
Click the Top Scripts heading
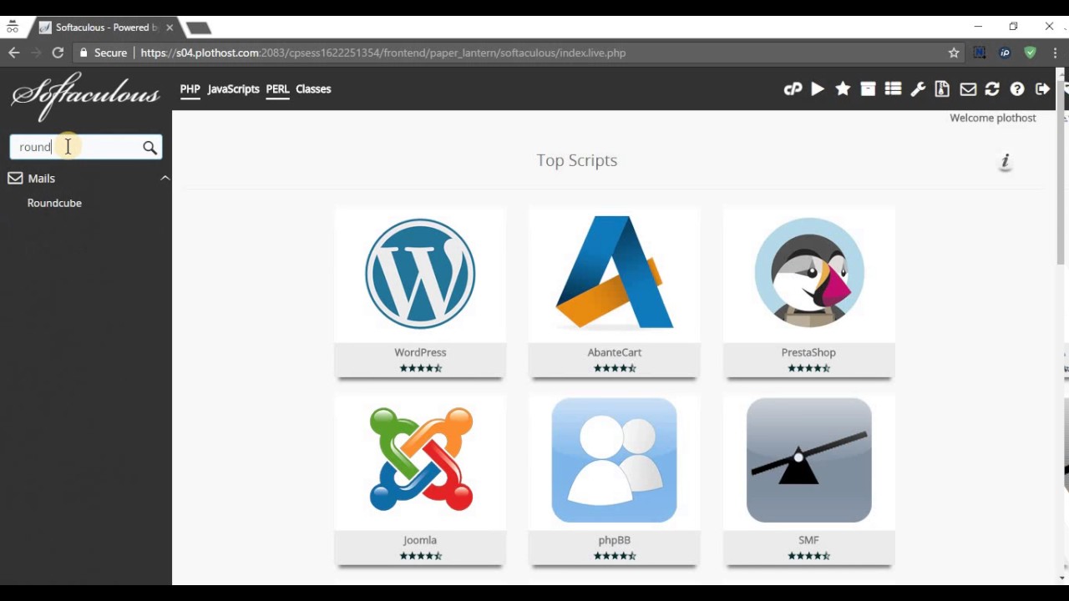pyautogui.click(x=577, y=160)
